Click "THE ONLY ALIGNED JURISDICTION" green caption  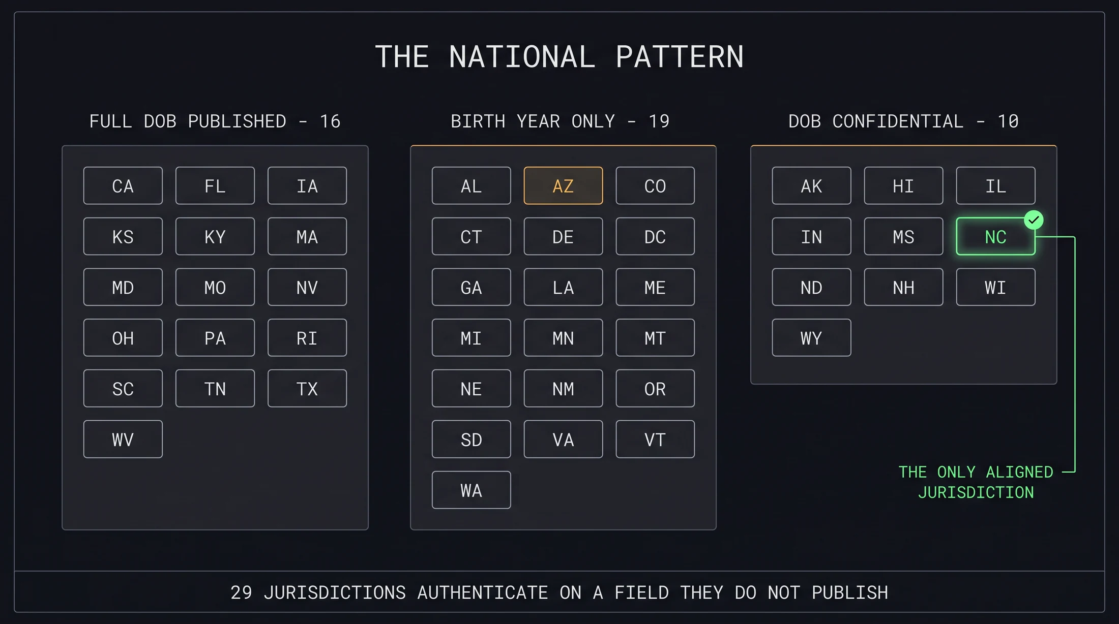pyautogui.click(x=976, y=482)
